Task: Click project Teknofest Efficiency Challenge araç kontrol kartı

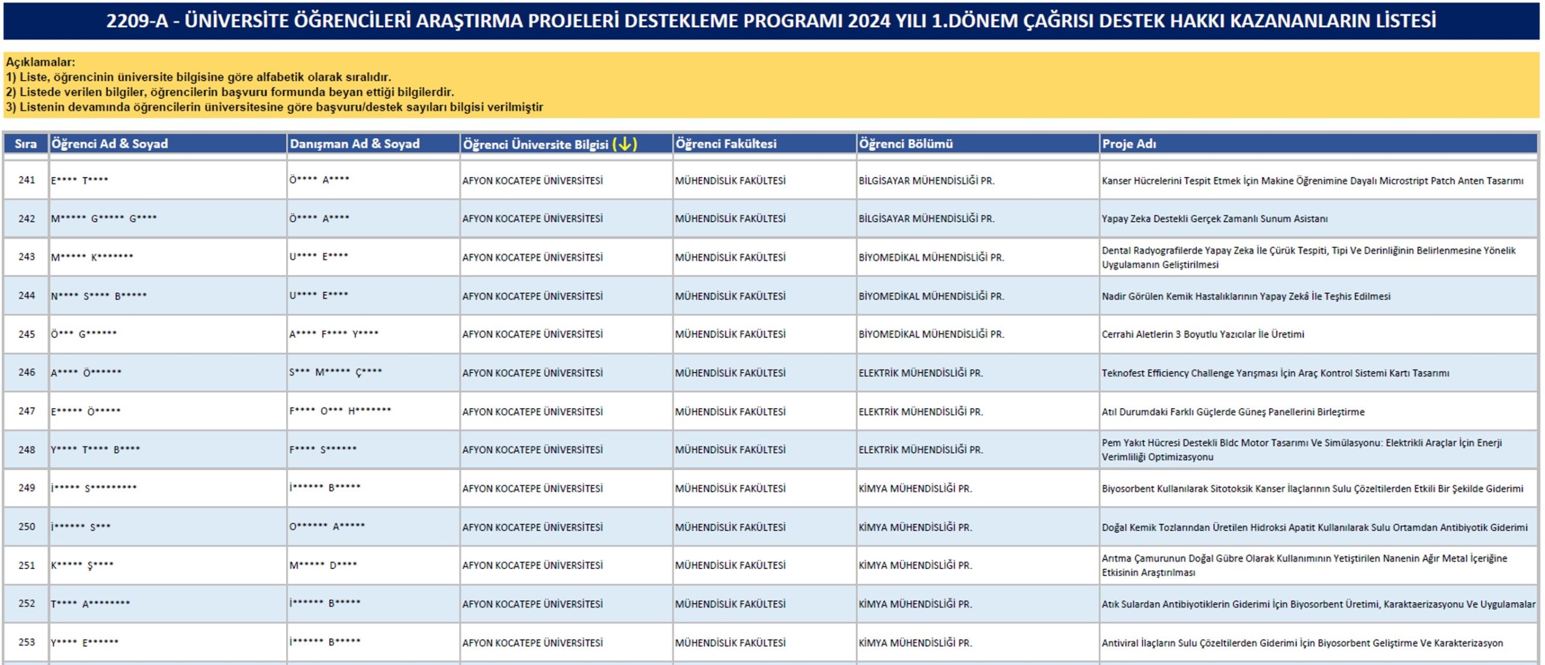Action: point(1275,373)
